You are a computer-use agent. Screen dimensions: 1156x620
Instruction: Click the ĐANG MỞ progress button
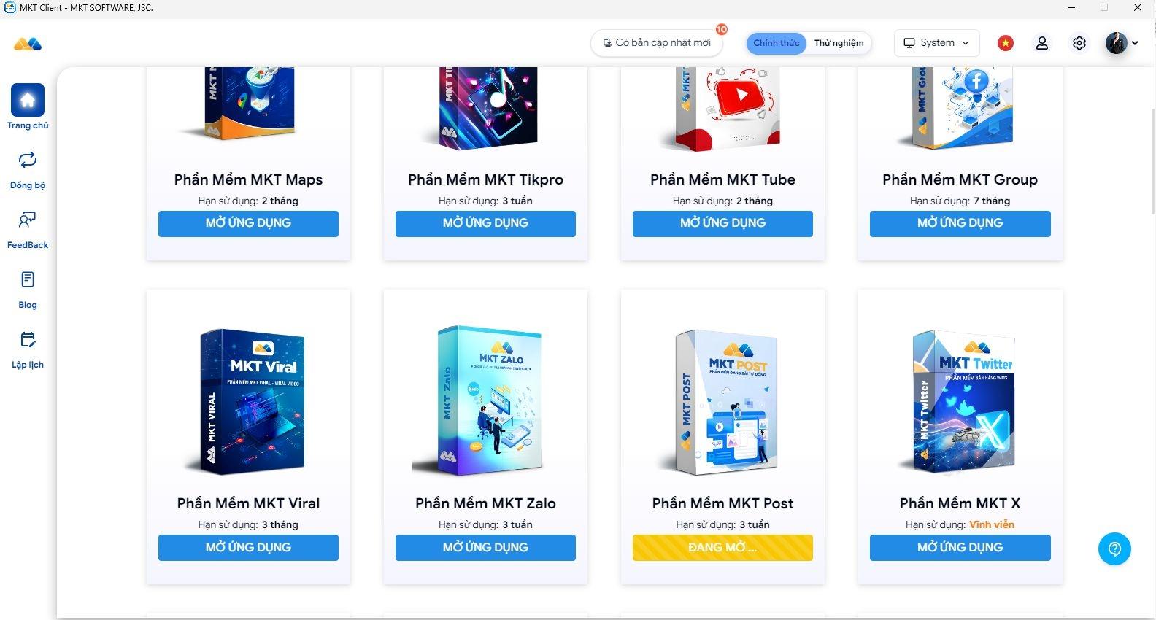click(x=722, y=548)
